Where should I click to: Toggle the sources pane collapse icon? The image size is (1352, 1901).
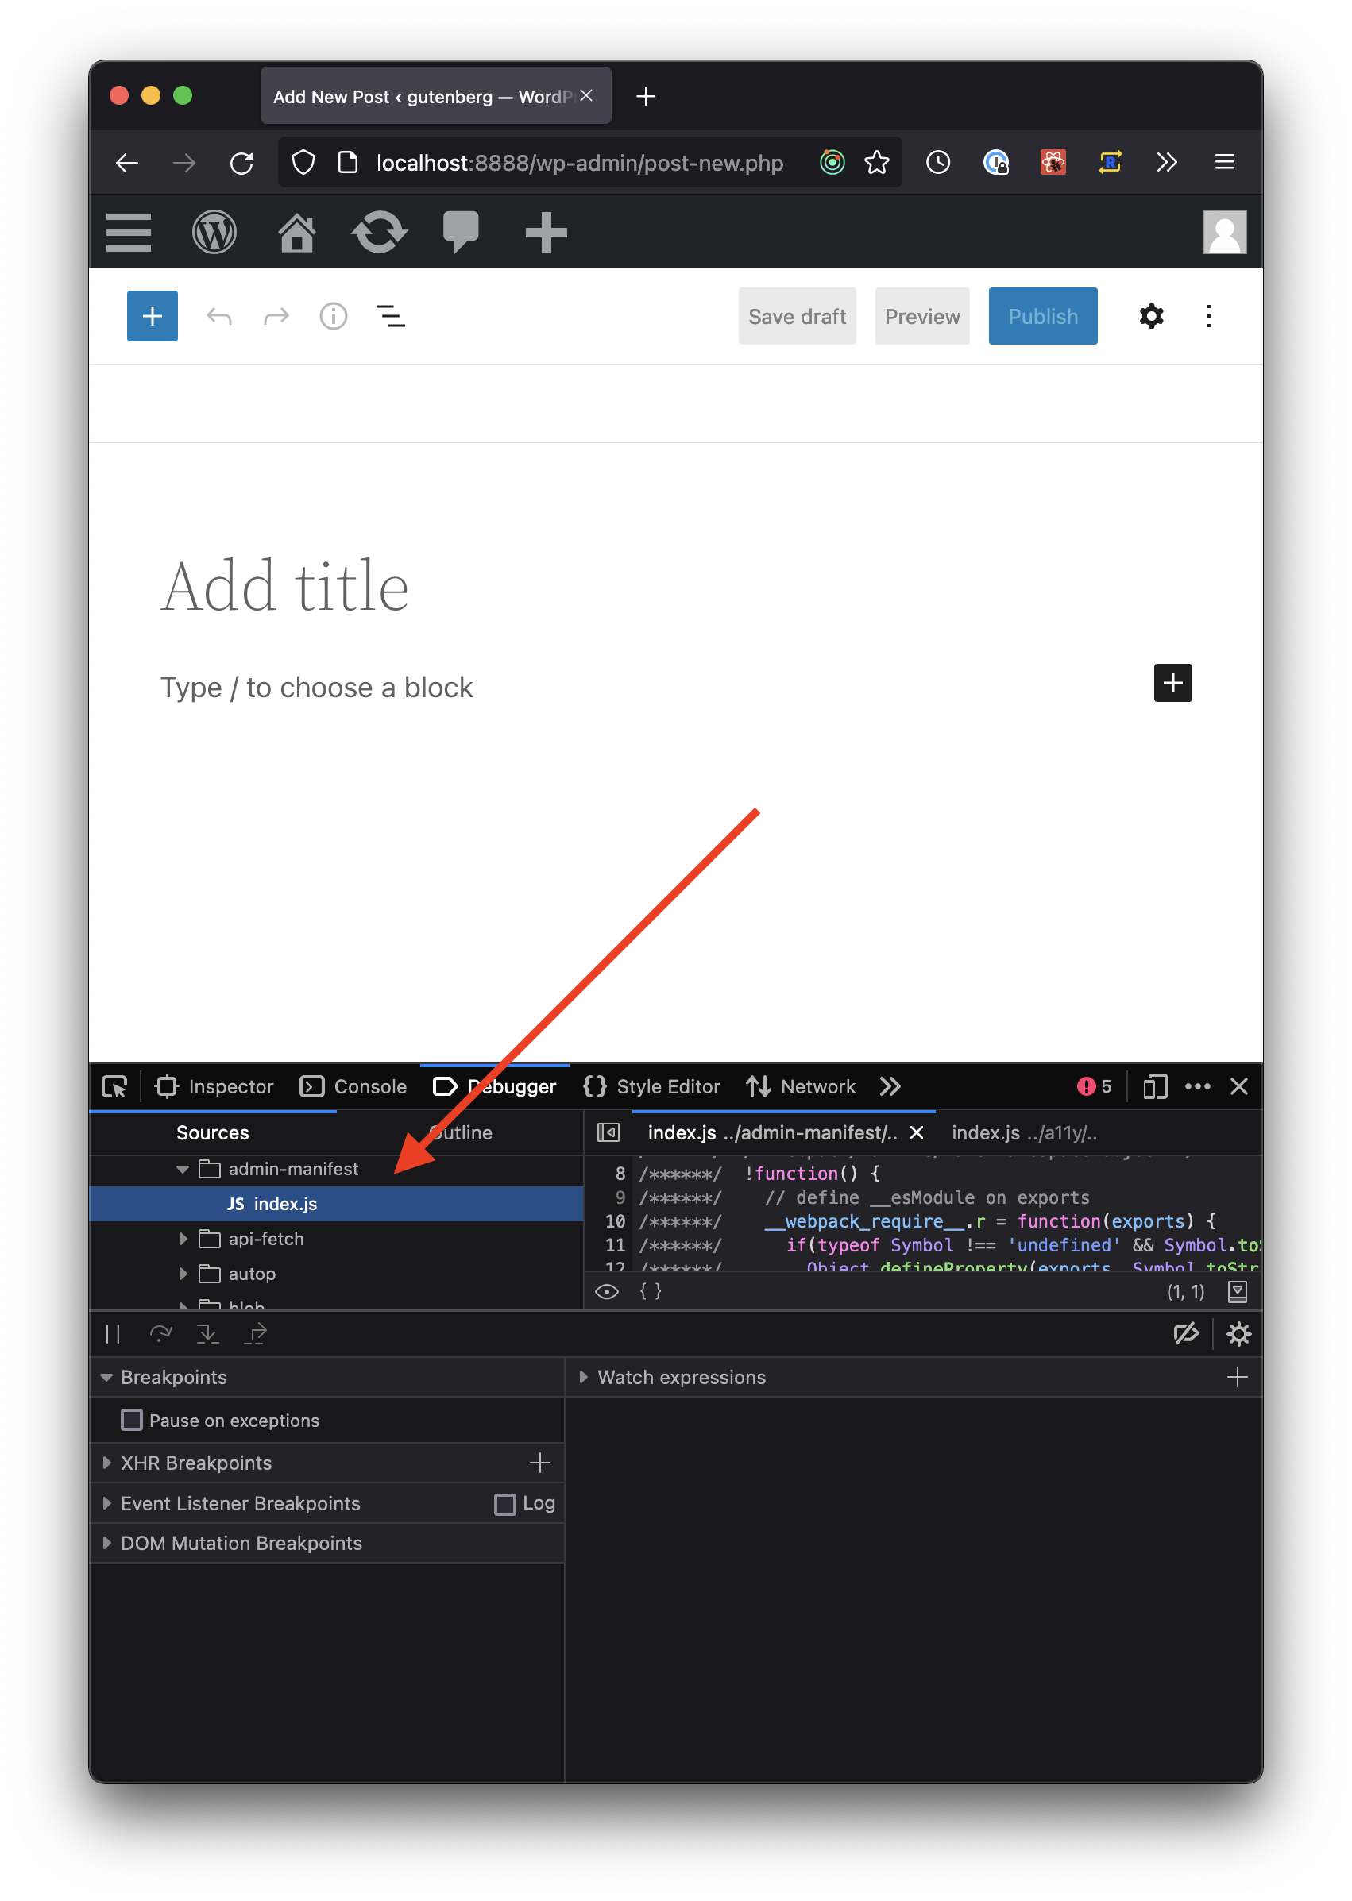click(608, 1133)
